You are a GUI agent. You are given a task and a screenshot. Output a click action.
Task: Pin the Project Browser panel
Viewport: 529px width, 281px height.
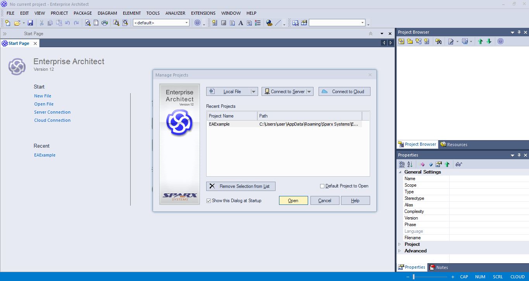click(519, 32)
